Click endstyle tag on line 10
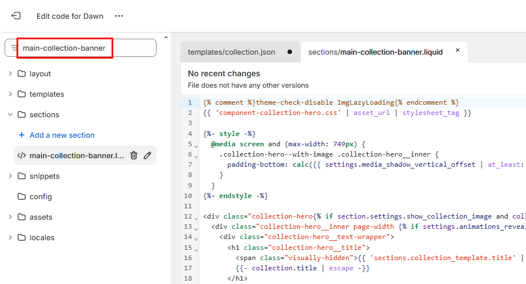The image size is (526, 284). (235, 195)
